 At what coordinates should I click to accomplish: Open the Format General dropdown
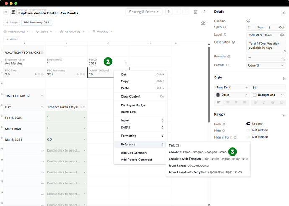[x=266, y=65]
